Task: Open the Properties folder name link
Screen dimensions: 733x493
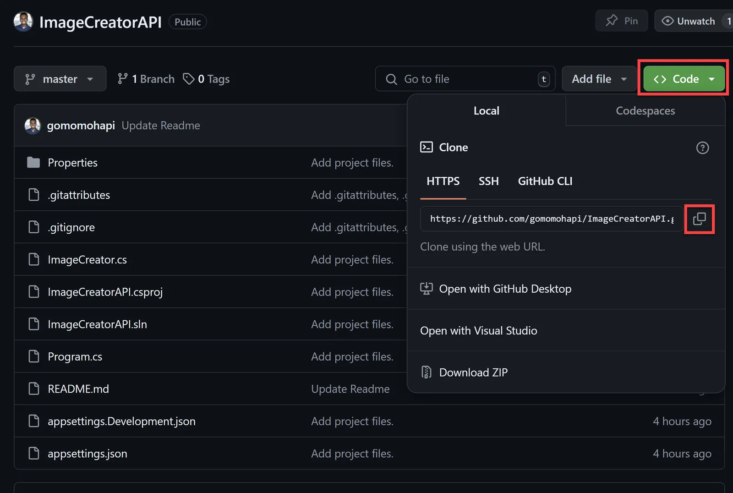Action: (73, 163)
